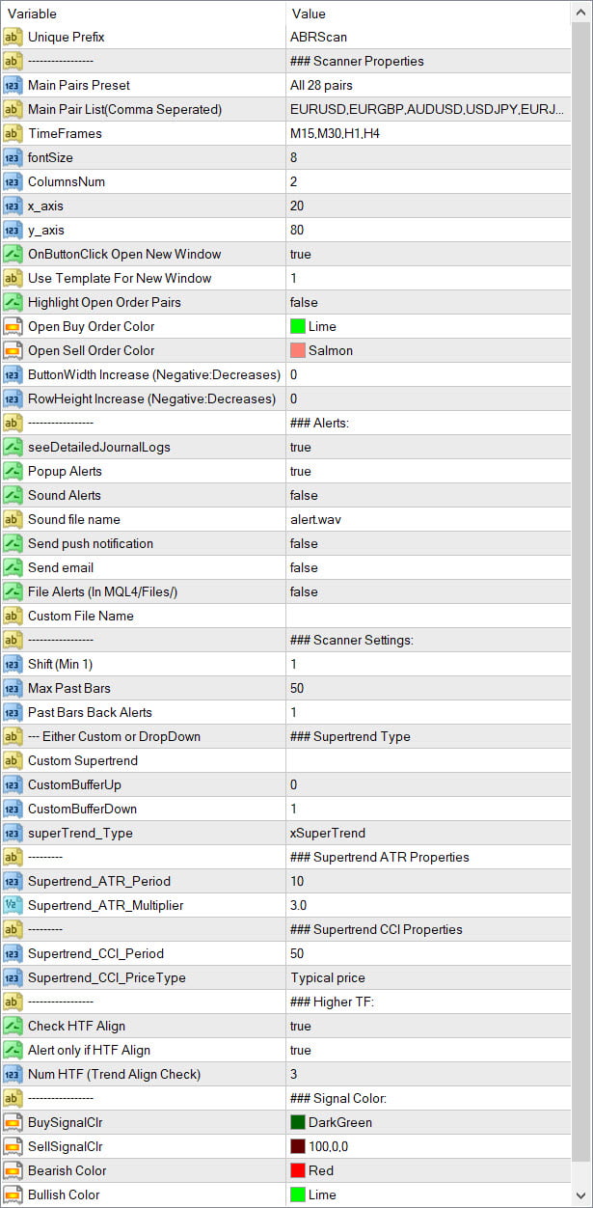Viewport: 593px width, 1208px height.
Task: Click the double-type icon beside Supertrend_ATR_Multiplier
Action: [13, 905]
